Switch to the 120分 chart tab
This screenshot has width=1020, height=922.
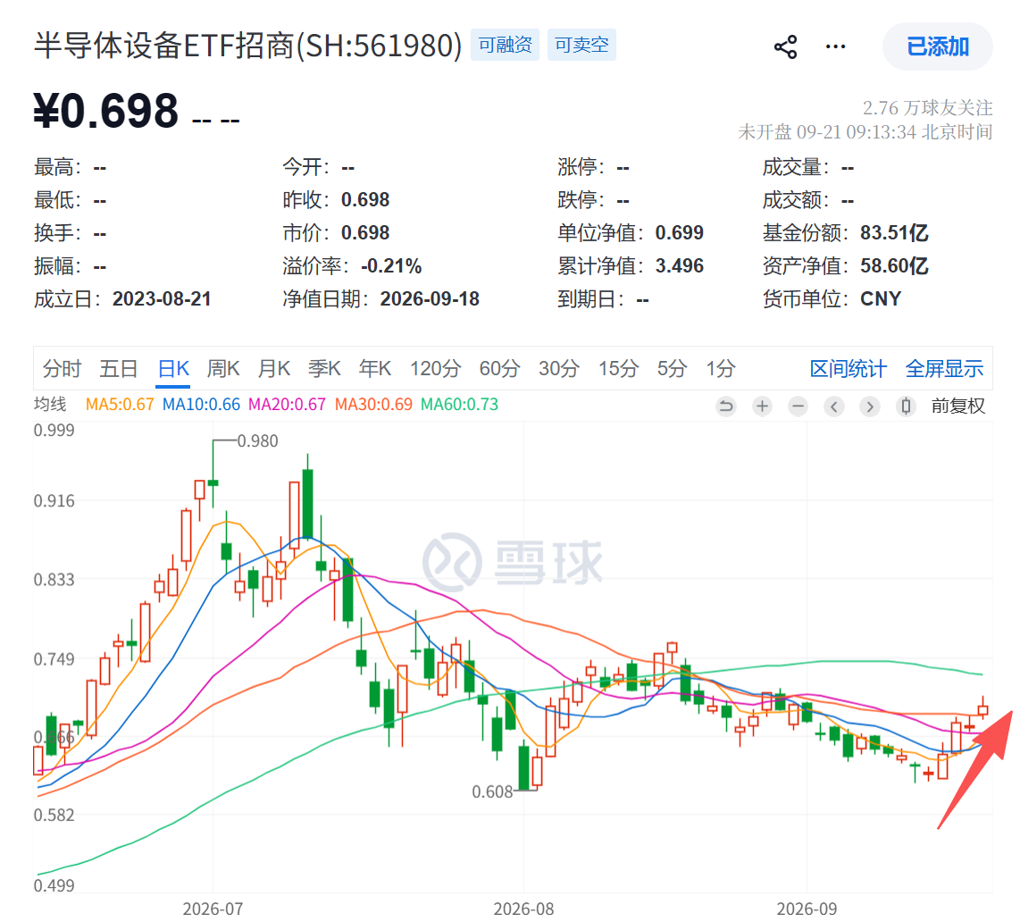[435, 369]
